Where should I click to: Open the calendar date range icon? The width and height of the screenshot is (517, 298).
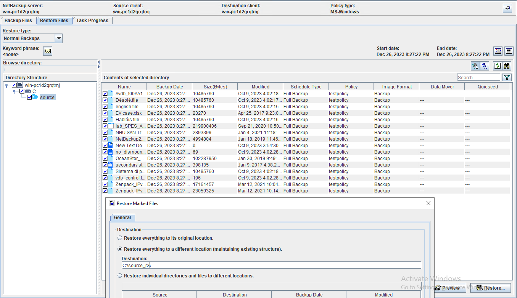[498, 51]
